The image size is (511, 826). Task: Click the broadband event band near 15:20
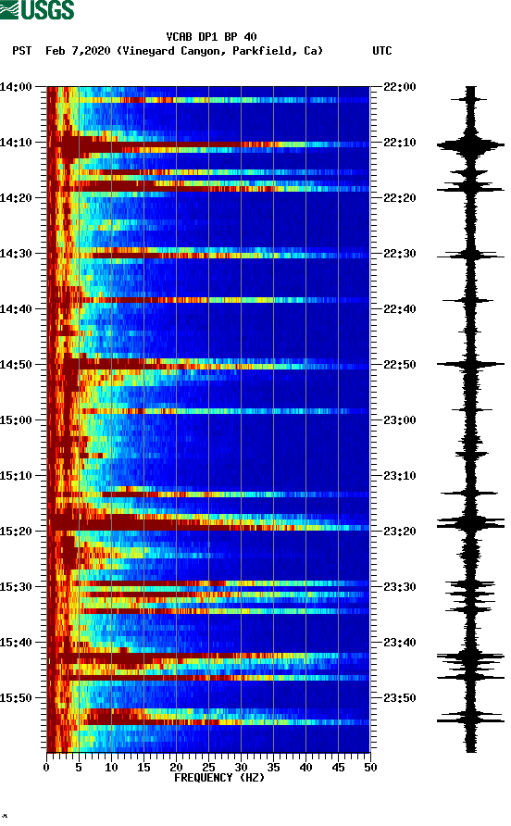tap(208, 523)
